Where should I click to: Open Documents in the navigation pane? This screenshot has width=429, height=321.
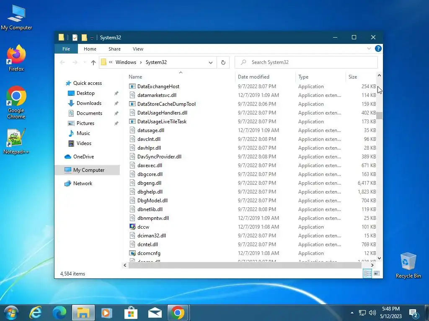[89, 113]
